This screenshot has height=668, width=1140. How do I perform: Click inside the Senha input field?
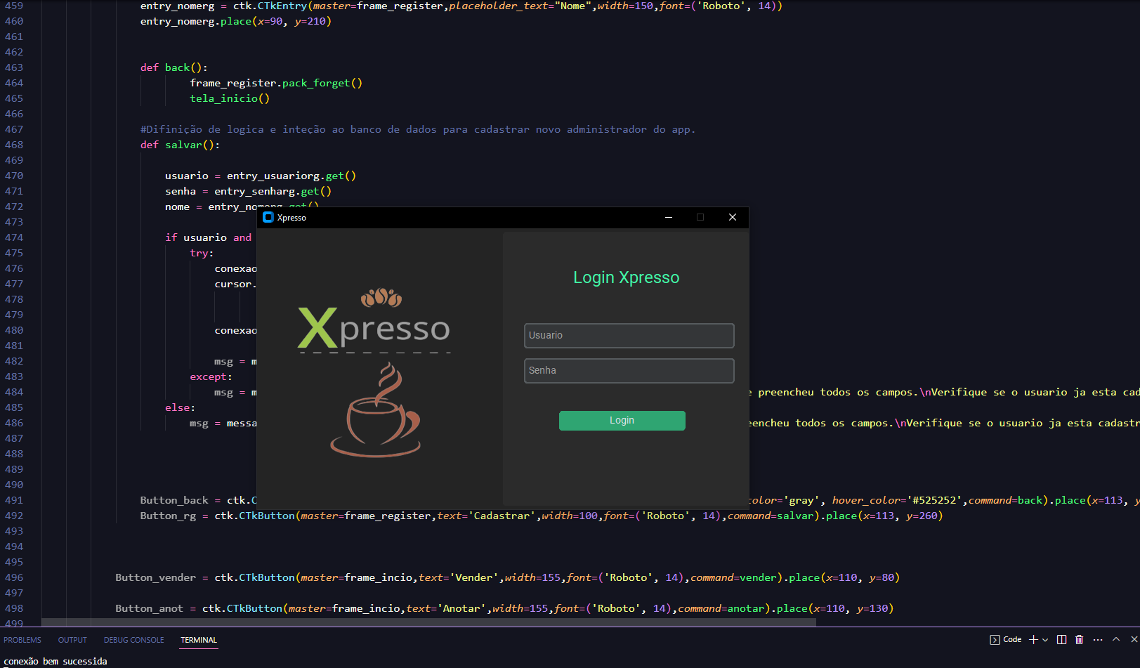tap(629, 370)
